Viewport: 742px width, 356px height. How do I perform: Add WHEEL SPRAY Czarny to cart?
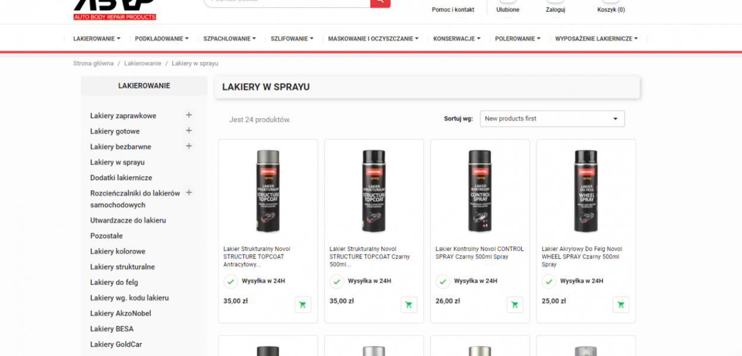point(621,304)
